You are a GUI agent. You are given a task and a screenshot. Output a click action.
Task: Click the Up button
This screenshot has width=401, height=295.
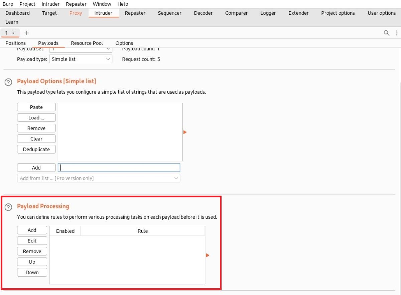click(x=32, y=262)
